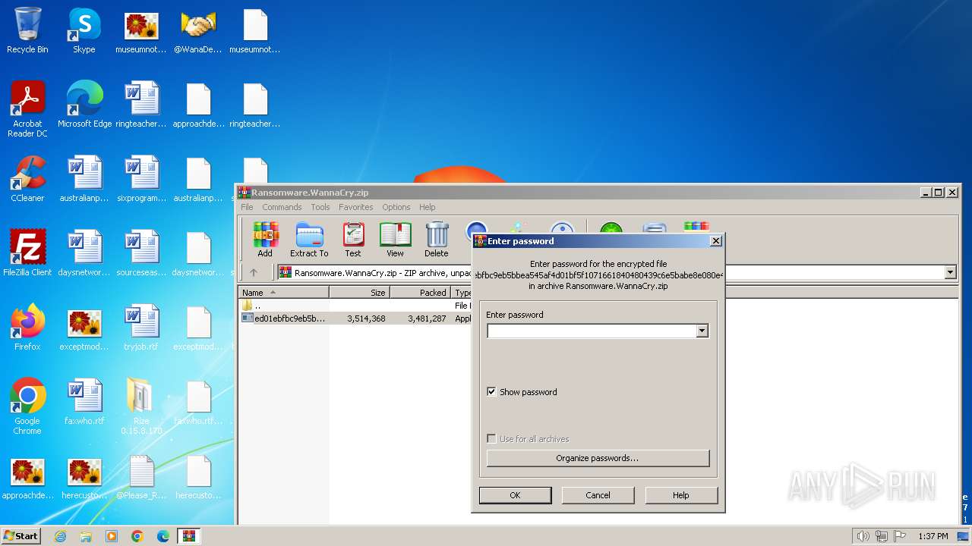
Task: Click the Extract To toolbar icon
Action: [309, 240]
